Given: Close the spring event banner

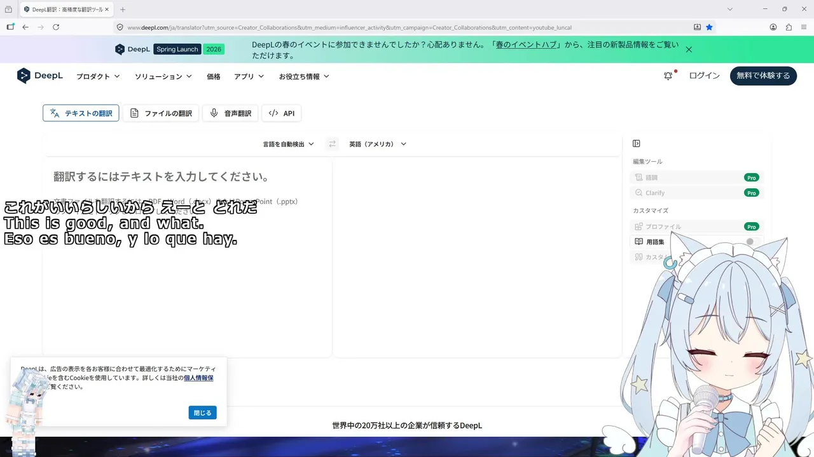Looking at the screenshot, I should [x=689, y=50].
